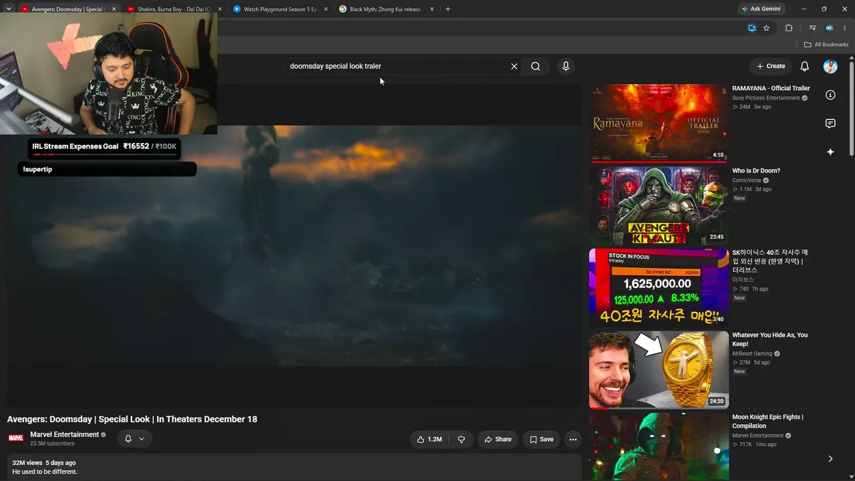The width and height of the screenshot is (855, 481).
Task: Open Chrome profile avatar in toolbar
Action: click(x=829, y=28)
